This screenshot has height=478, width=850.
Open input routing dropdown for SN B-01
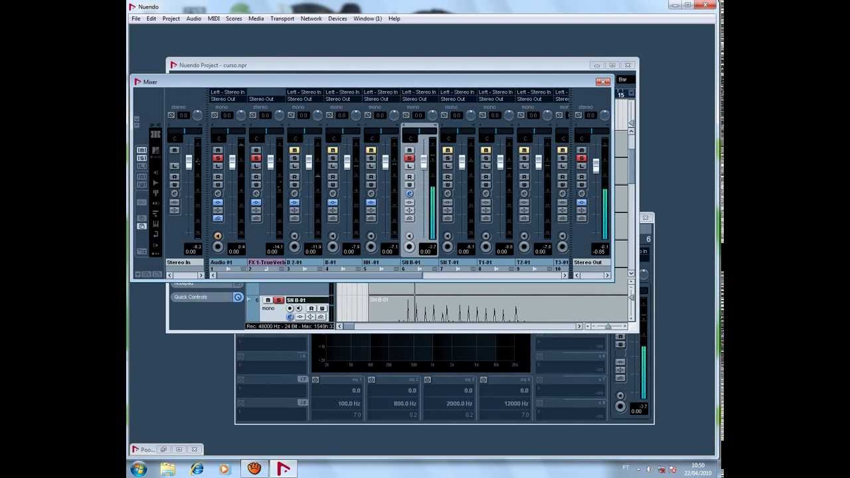pyautogui.click(x=420, y=92)
